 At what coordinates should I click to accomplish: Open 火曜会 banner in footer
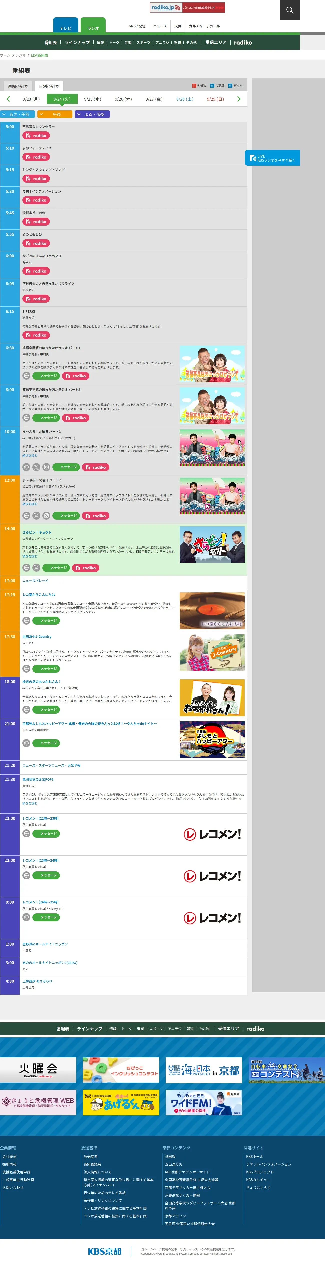(x=38, y=1070)
